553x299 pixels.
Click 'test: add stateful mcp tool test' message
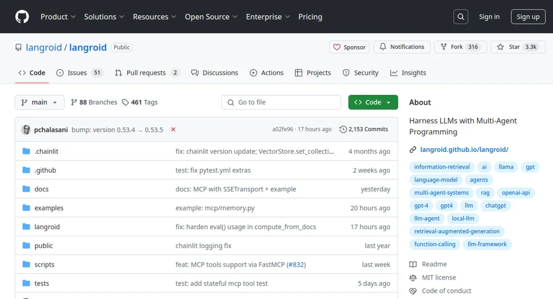222,283
